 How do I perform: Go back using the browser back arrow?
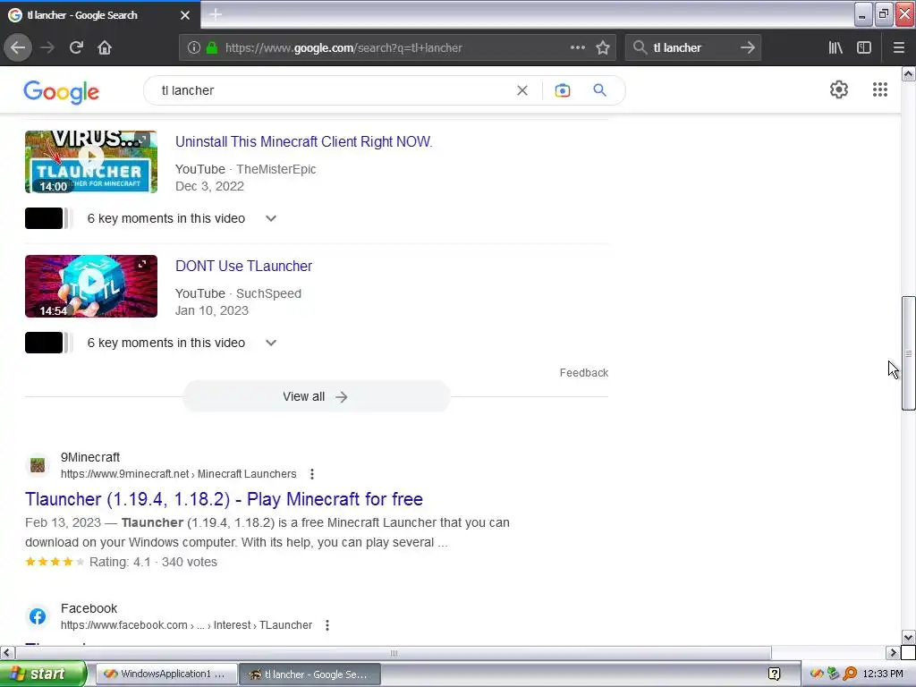pos(18,47)
